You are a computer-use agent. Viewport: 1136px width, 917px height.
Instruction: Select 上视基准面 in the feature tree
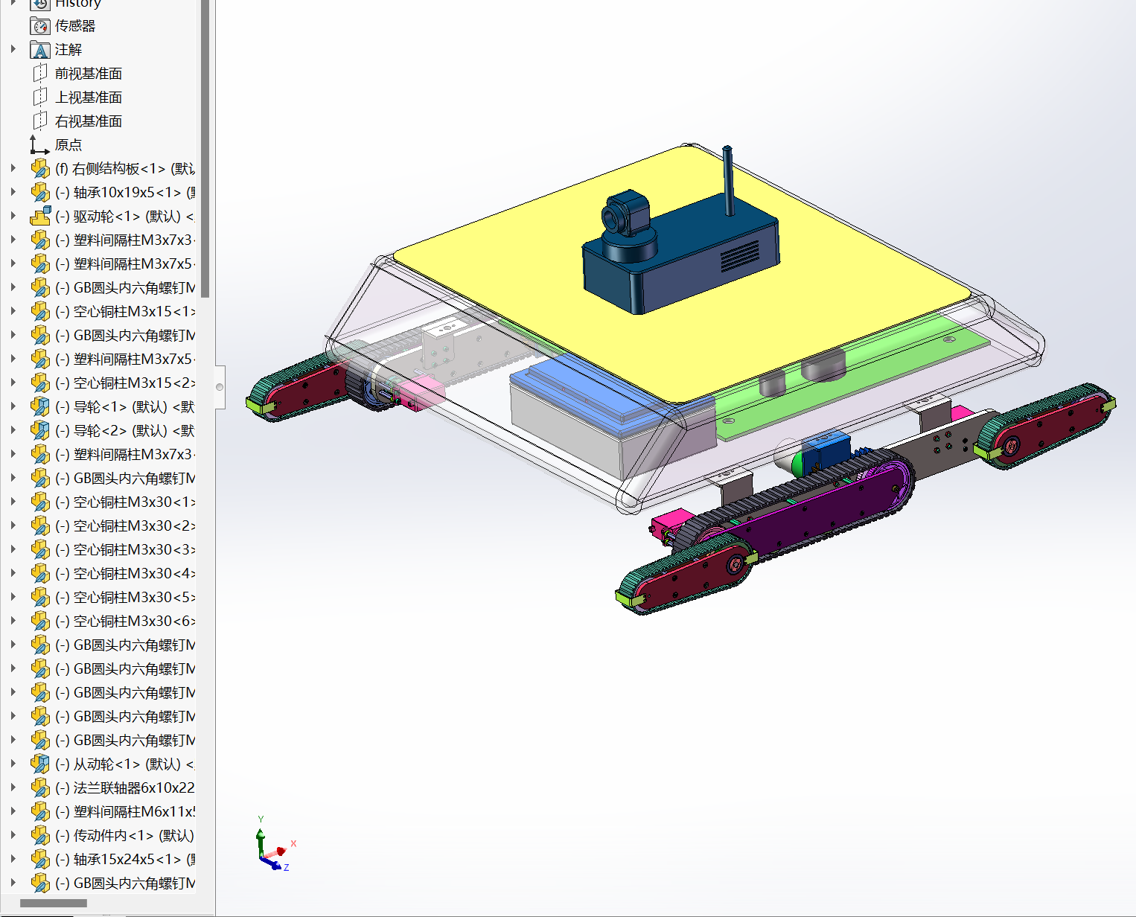pyautogui.click(x=88, y=98)
